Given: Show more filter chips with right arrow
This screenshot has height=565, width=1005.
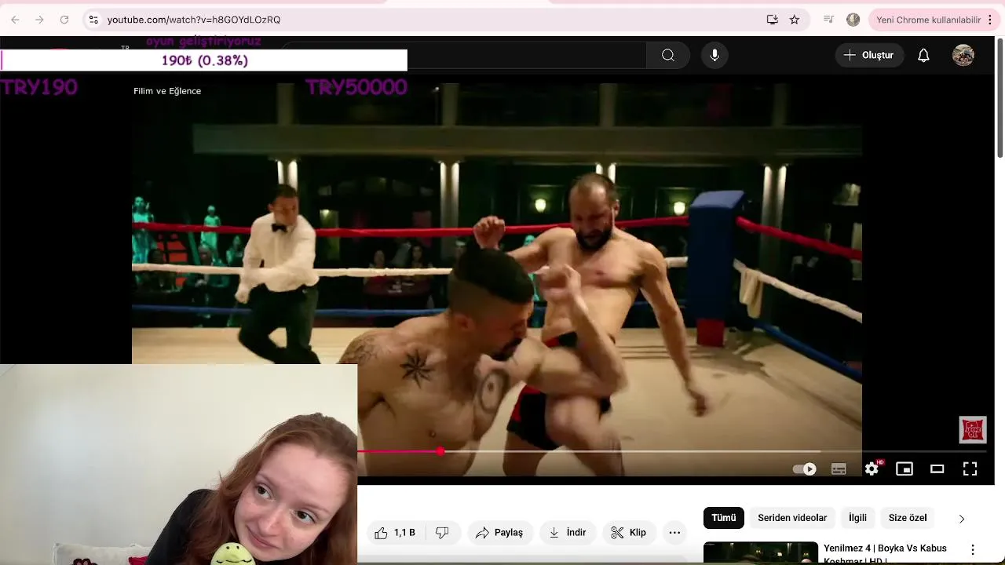Looking at the screenshot, I should click(962, 519).
